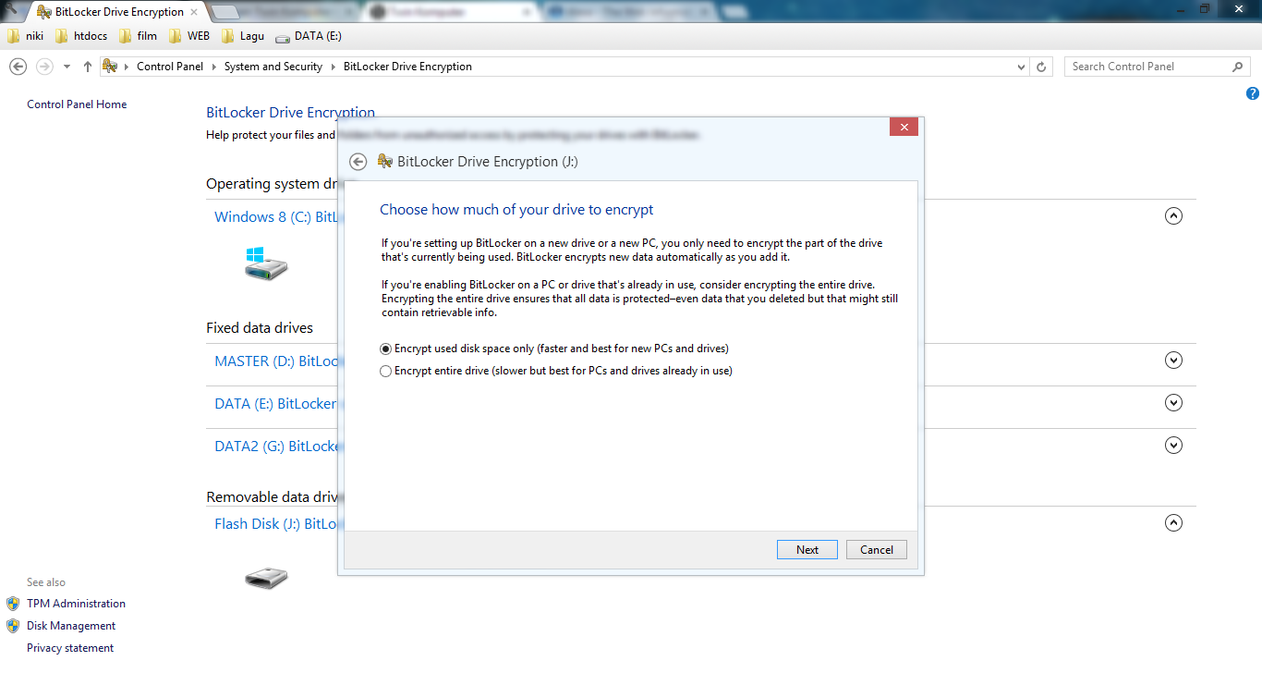The image size is (1262, 673).
Task: Open the film bookmark folder
Action: 137,36
